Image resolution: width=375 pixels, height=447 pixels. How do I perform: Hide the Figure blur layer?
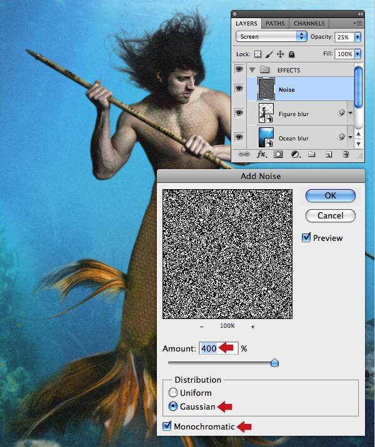point(239,113)
